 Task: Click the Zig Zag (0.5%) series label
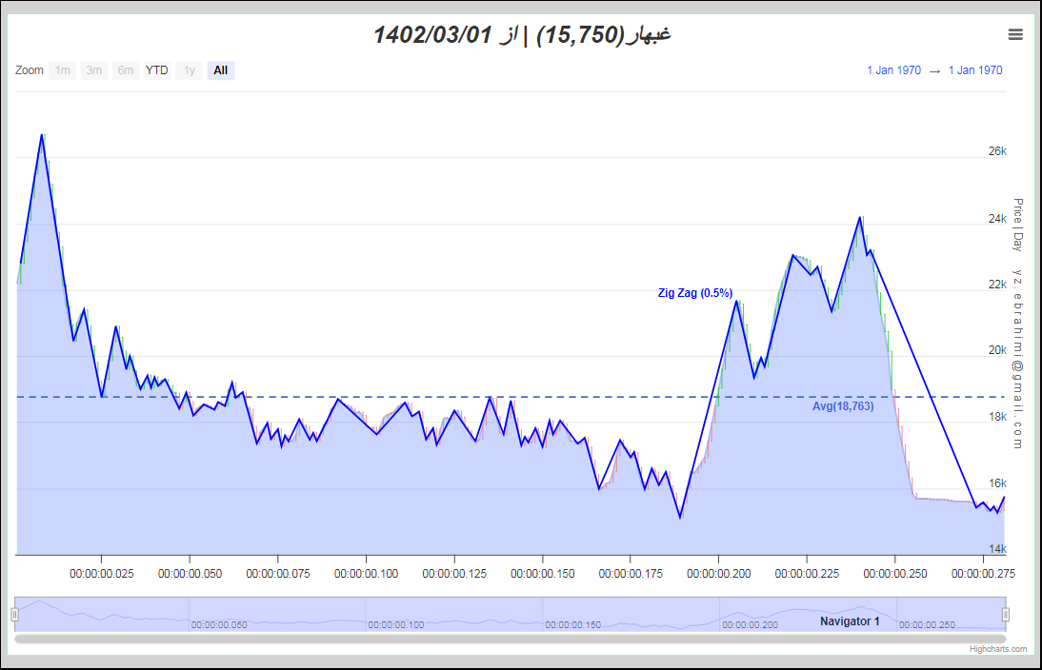pos(695,293)
